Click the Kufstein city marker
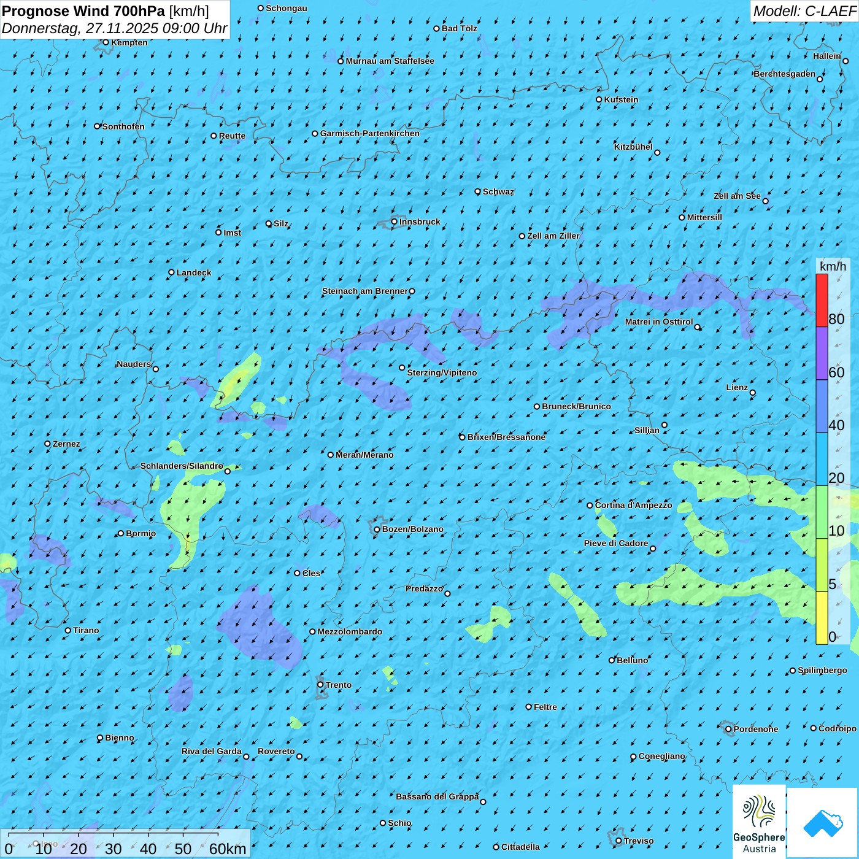The width and height of the screenshot is (859, 859). 599,99
